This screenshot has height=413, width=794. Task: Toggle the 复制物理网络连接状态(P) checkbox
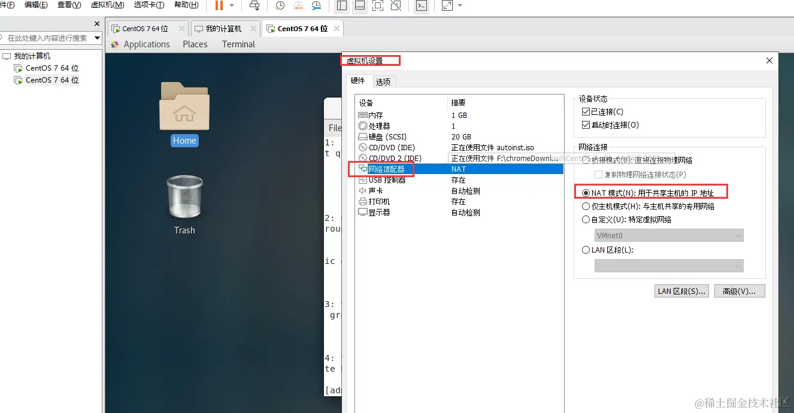click(598, 174)
